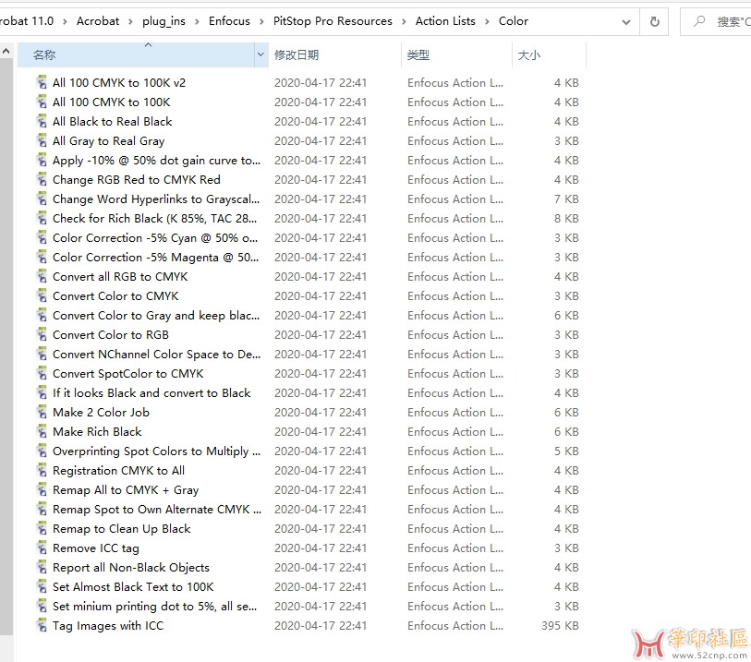Sort files by the 名称 column header
This screenshot has width=751, height=662.
[x=136, y=54]
